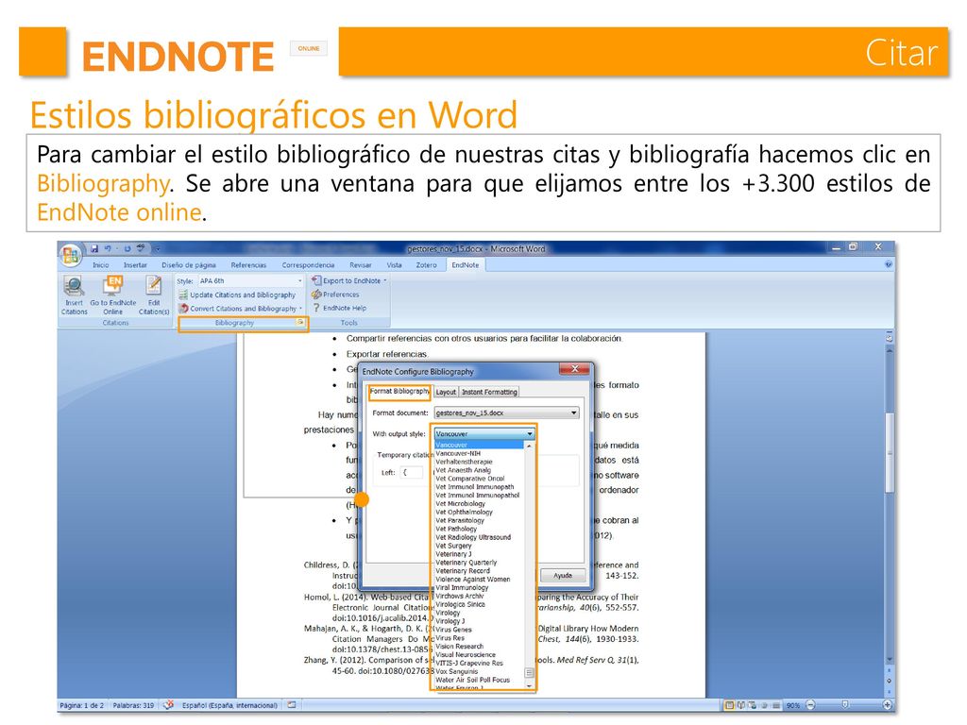
Task: Open EndNote Preferences
Action: (335, 295)
